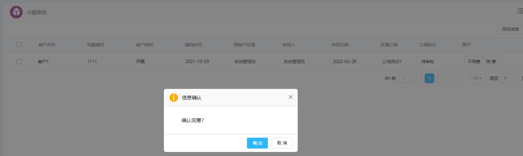This screenshot has height=156, width=523.
Task: Click the 2021-10-29 date cell
Action: (x=197, y=62)
